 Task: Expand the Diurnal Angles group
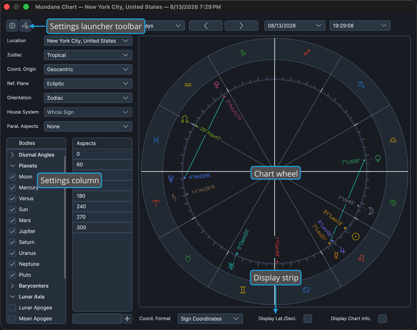coord(12,155)
